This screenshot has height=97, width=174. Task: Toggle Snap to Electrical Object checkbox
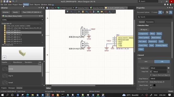[151, 75]
